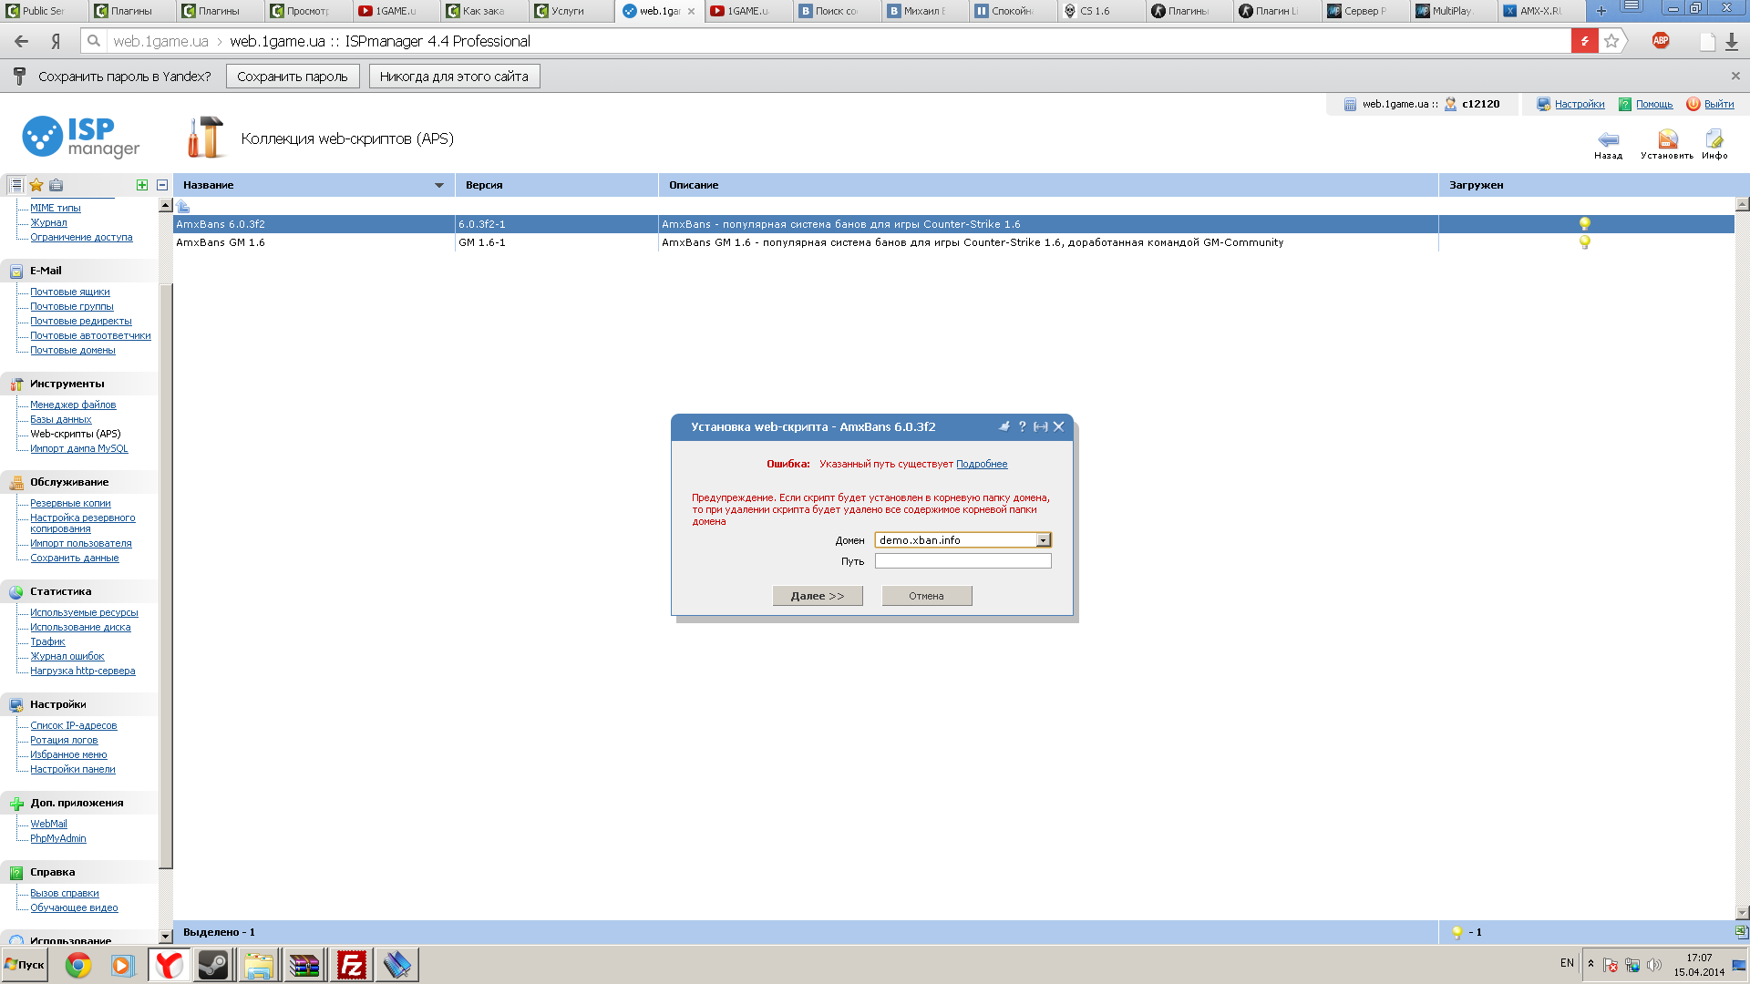
Task: Dismiss the save-password bar
Action: point(1735,77)
